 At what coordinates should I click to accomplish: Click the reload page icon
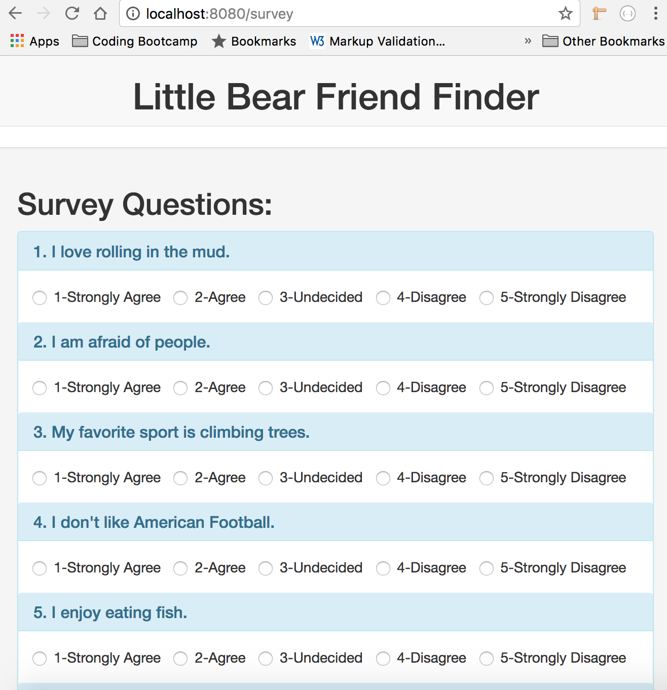72,13
